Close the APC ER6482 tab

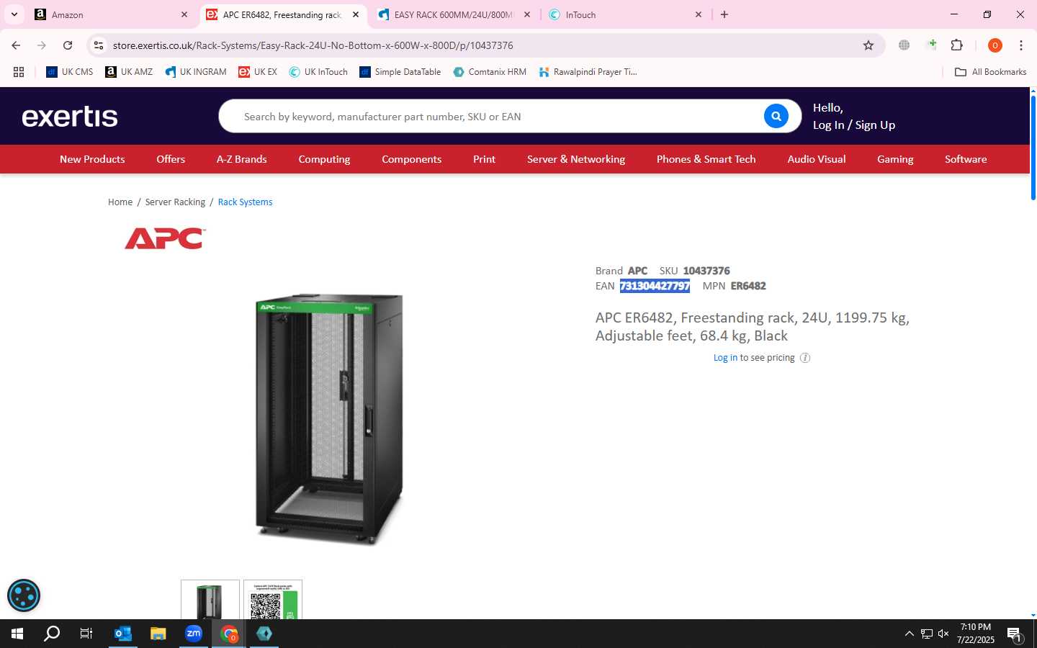click(x=355, y=14)
